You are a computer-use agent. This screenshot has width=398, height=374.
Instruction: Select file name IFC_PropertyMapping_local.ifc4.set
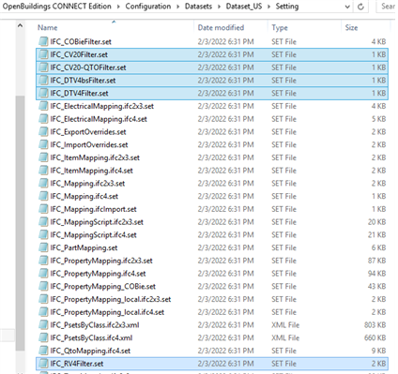[x=107, y=312]
